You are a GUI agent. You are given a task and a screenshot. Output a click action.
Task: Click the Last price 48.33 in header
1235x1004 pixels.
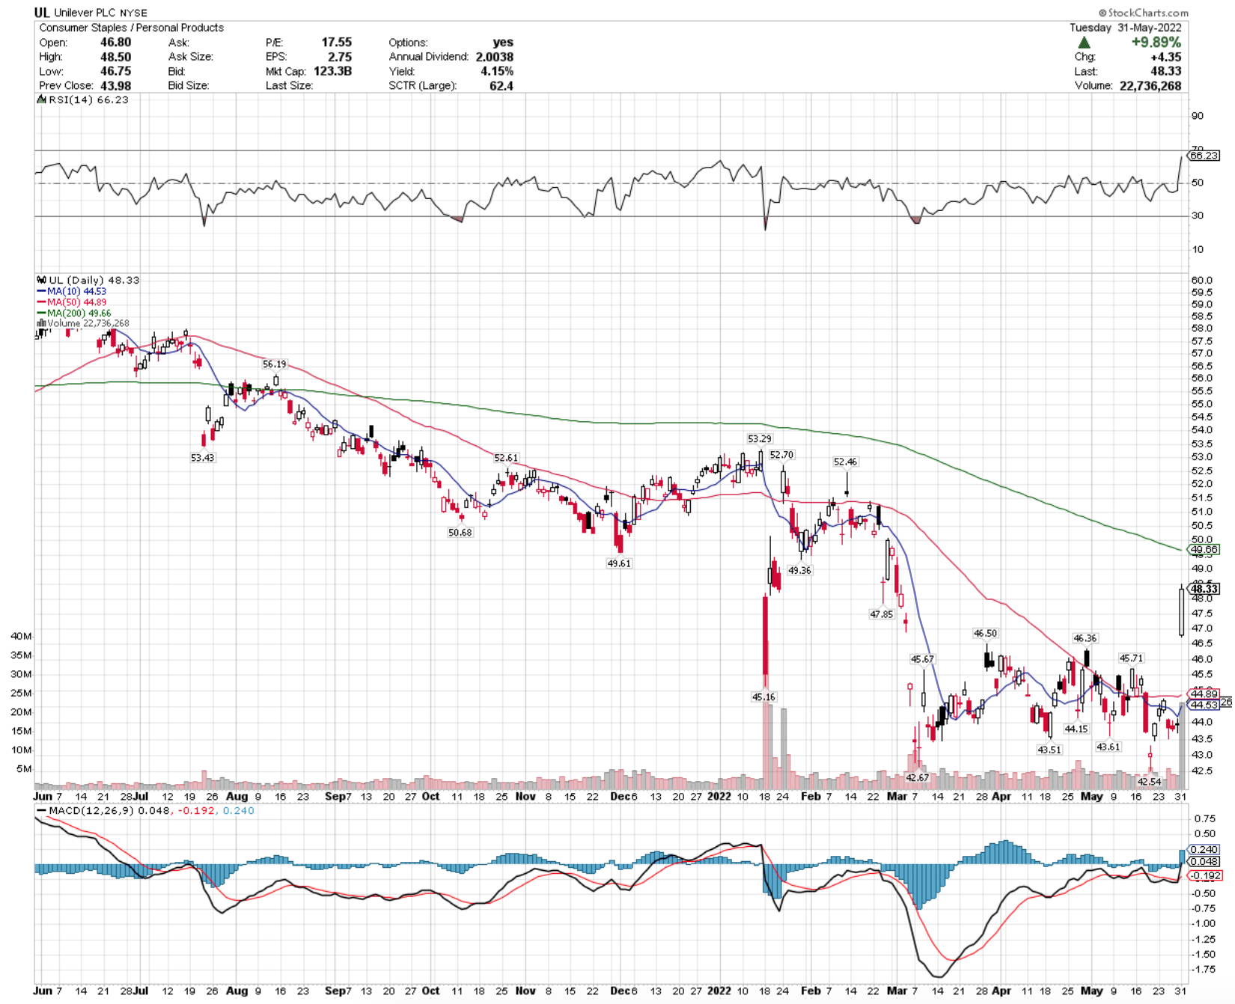[1166, 71]
